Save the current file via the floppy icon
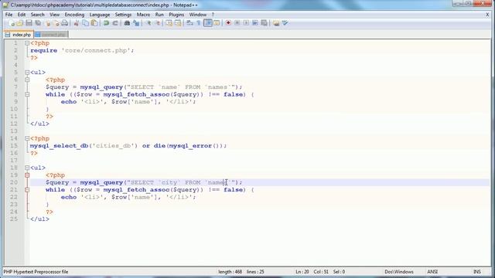This screenshot has height=278, width=495. pos(29,23)
